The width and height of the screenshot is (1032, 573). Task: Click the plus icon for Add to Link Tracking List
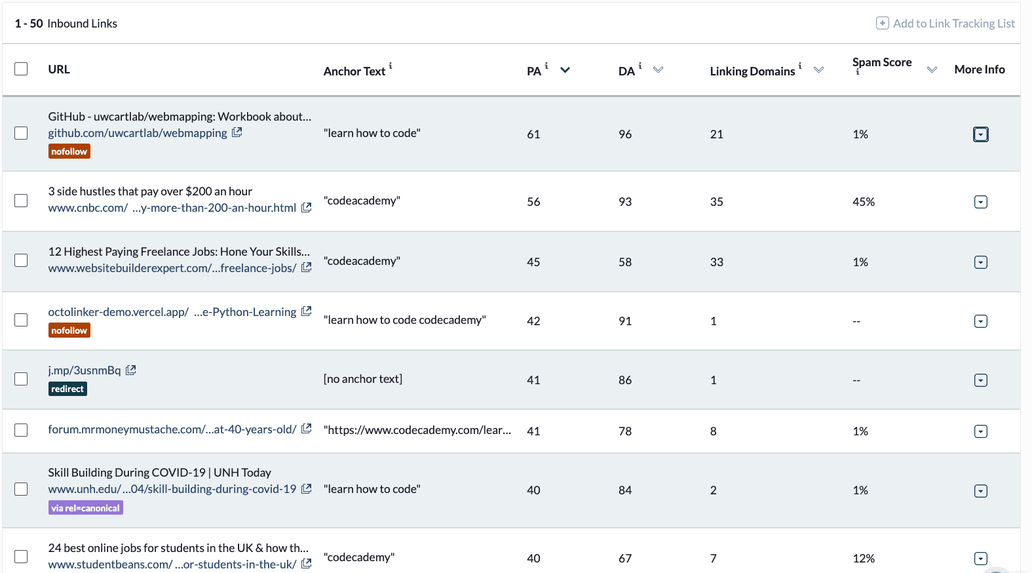pos(883,24)
